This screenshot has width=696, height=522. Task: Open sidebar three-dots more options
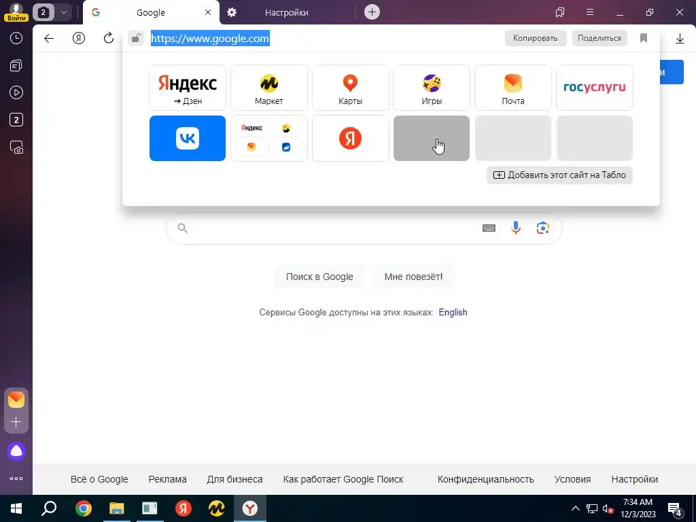point(16,478)
